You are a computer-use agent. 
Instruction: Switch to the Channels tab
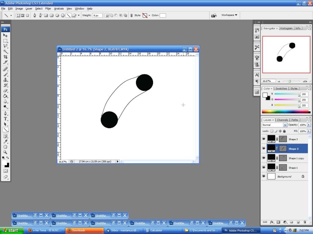coord(282,120)
